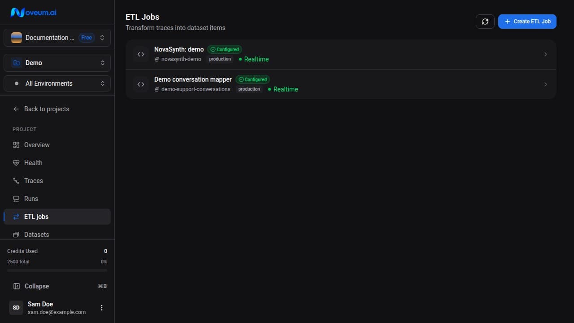Click the back arrow icon beside Back to projects
Image resolution: width=574 pixels, height=323 pixels.
(x=16, y=109)
